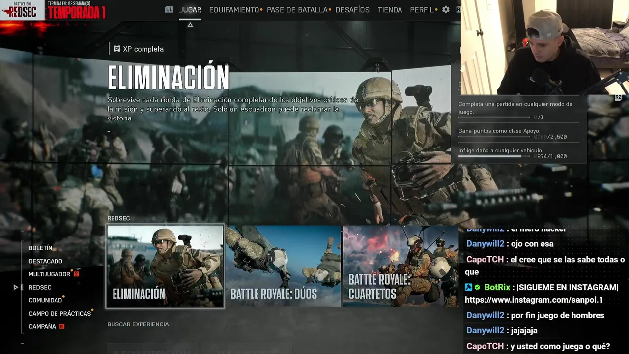Select the ELIMINACIÓN mode card
Viewport: 629px width, 354px height.
[165, 266]
